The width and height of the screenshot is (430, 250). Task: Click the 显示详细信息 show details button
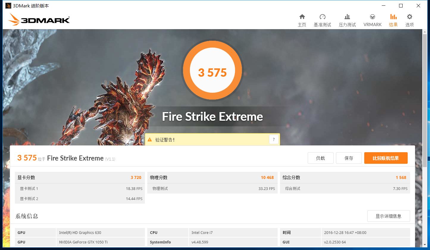[x=389, y=216]
